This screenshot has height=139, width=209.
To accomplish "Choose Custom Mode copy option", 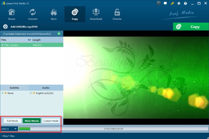I will (51, 121).
